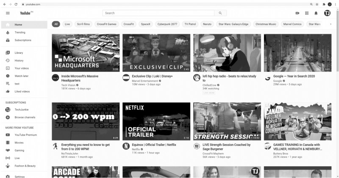Viewport: 339px width, 178px height.
Task: Show more chips with right arrow
Action: (x=331, y=24)
